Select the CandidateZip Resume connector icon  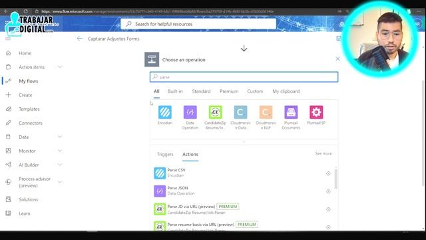(x=216, y=112)
